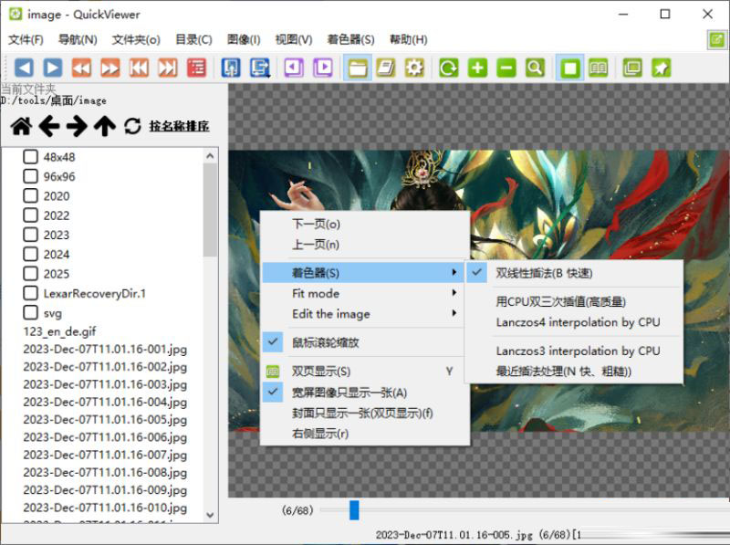
Task: Click the green zoom out minus icon
Action: [506, 68]
